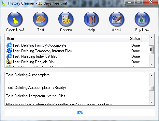Click Done status for Forms Autocomplete row
Viewport: 159px width, 121px height.
pos(136,45)
